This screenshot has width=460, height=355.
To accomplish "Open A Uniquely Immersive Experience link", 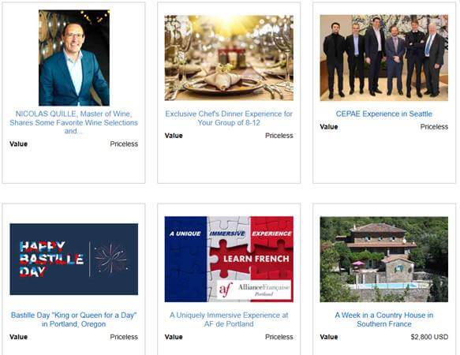I will coord(229,319).
